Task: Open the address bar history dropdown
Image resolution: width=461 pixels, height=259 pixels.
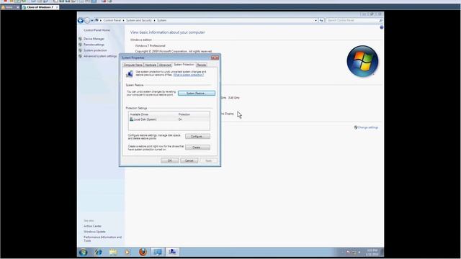Action: (315, 21)
